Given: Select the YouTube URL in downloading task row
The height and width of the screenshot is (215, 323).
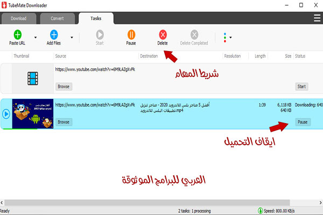Looking at the screenshot, I should (95, 105).
